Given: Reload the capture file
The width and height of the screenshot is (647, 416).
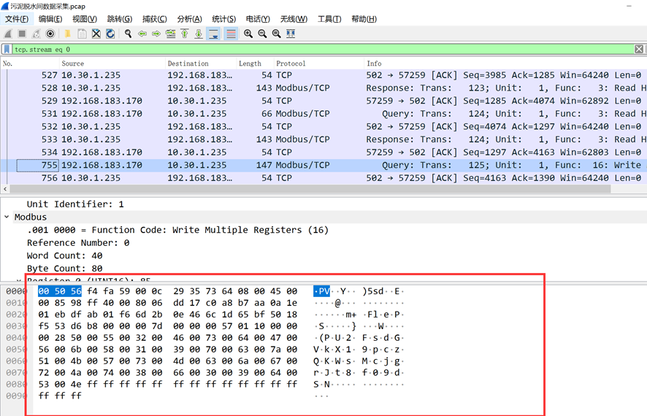Looking at the screenshot, I should click(x=110, y=34).
